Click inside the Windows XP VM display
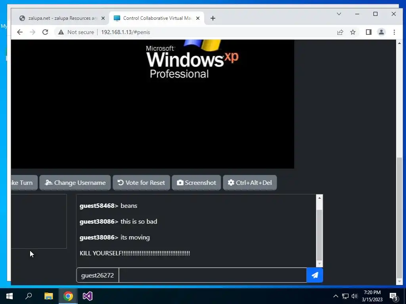406x304 pixels. click(x=153, y=104)
